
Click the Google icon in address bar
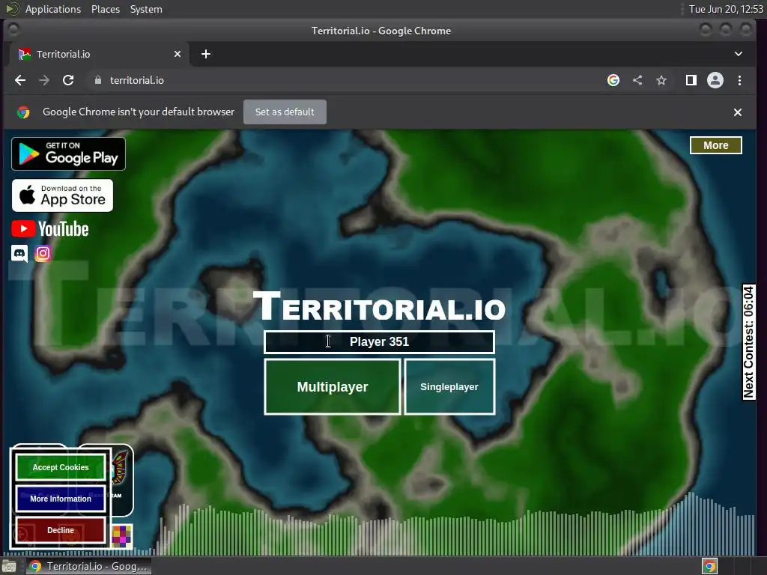point(613,80)
